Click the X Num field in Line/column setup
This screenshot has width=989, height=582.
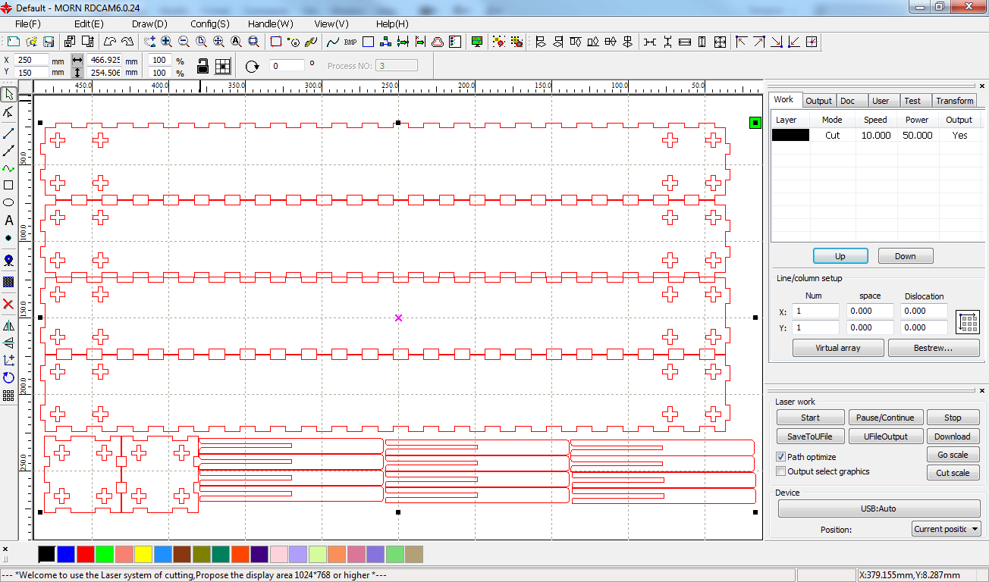point(815,311)
